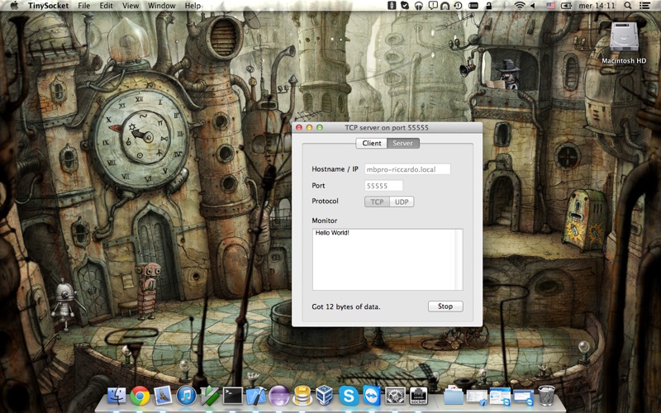The height and width of the screenshot is (413, 661).
Task: Click the battery status menu bar icon
Action: point(566,6)
